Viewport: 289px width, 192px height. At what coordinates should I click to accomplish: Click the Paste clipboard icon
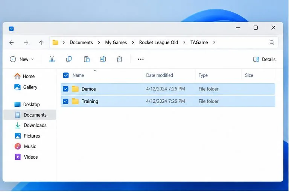click(x=87, y=59)
